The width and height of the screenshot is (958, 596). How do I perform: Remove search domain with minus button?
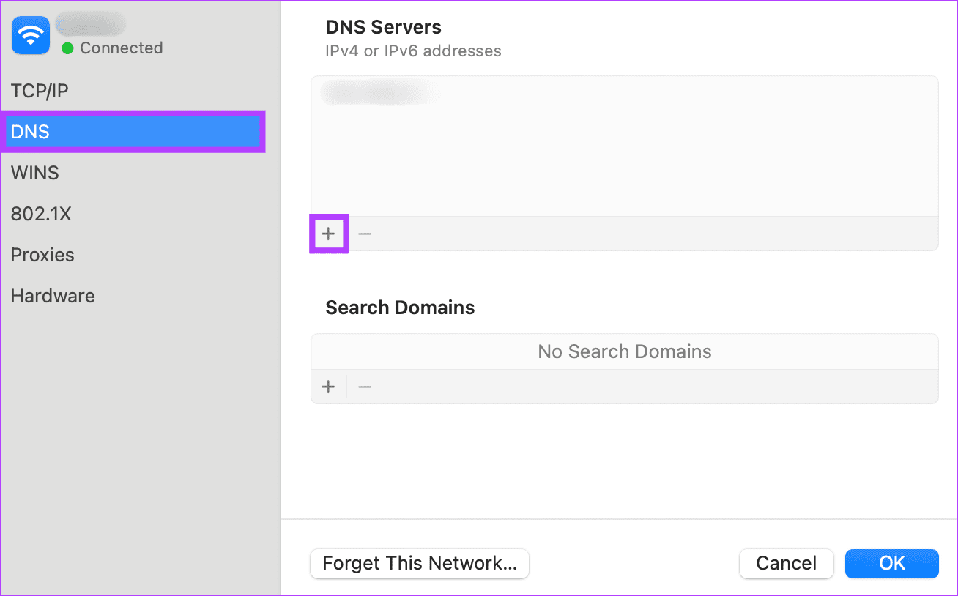(365, 387)
